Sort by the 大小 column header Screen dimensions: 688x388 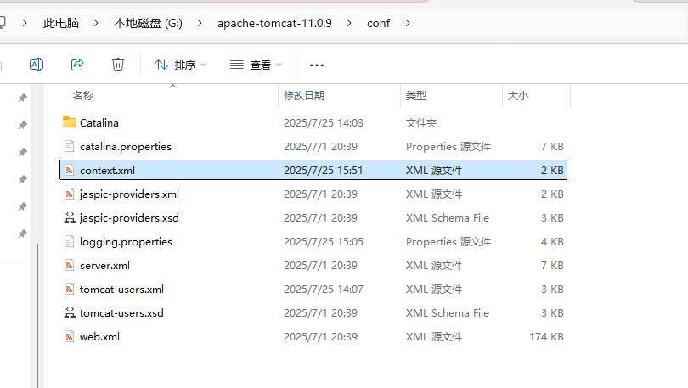pyautogui.click(x=518, y=96)
